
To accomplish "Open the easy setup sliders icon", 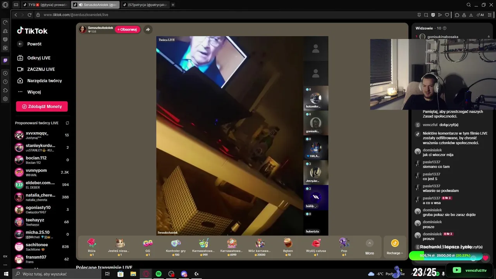I will coord(490,15).
